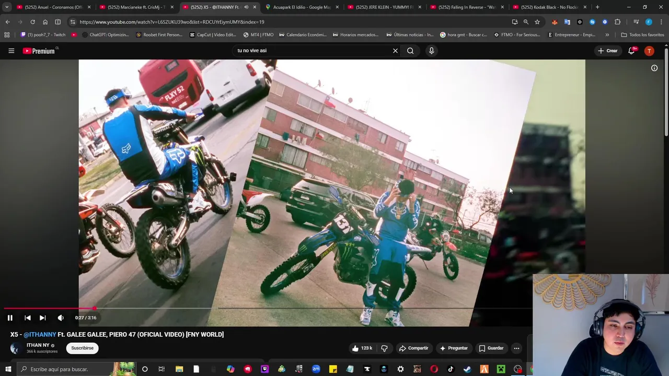Open the browser three-dot menu

click(x=661, y=22)
